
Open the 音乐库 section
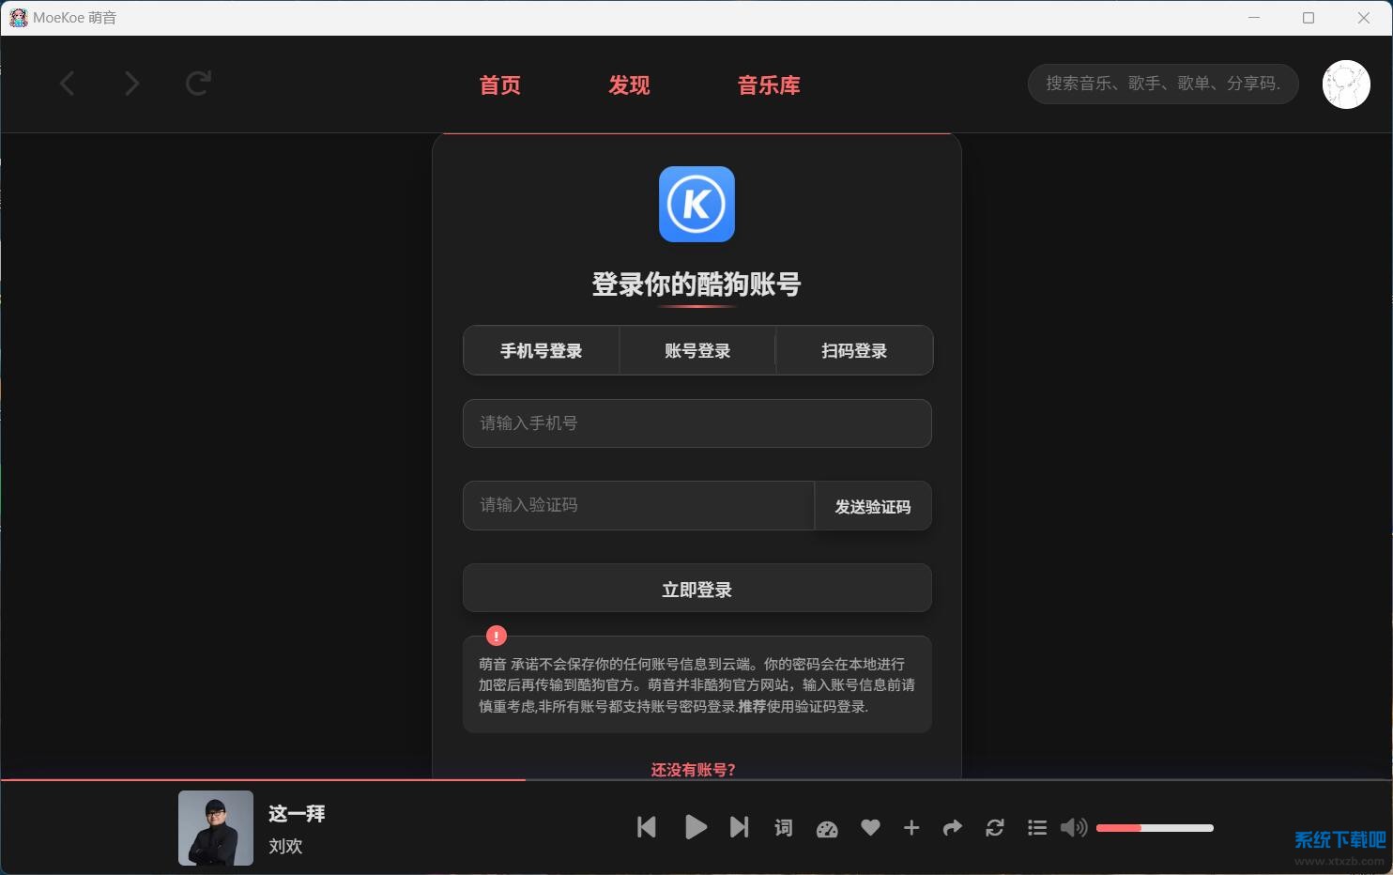[x=769, y=85]
